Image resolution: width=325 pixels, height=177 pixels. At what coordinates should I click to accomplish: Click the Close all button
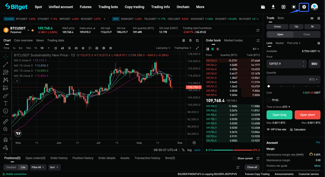tap(252, 167)
